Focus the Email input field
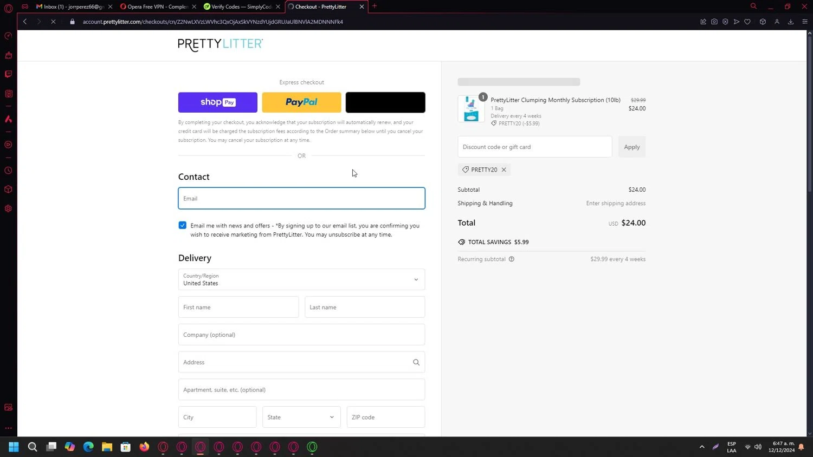This screenshot has height=457, width=813. click(x=301, y=198)
